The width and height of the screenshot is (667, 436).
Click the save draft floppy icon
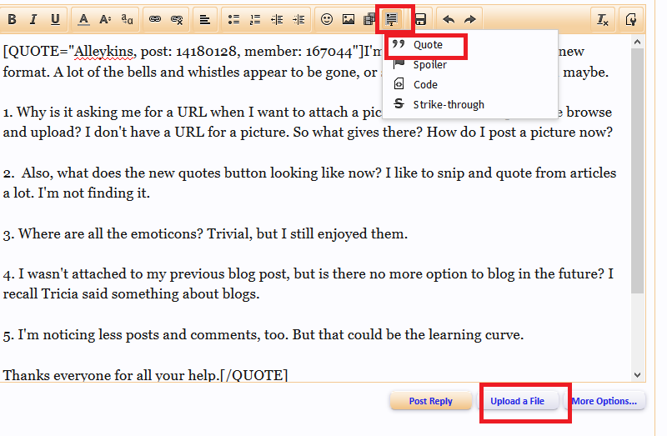tap(421, 18)
